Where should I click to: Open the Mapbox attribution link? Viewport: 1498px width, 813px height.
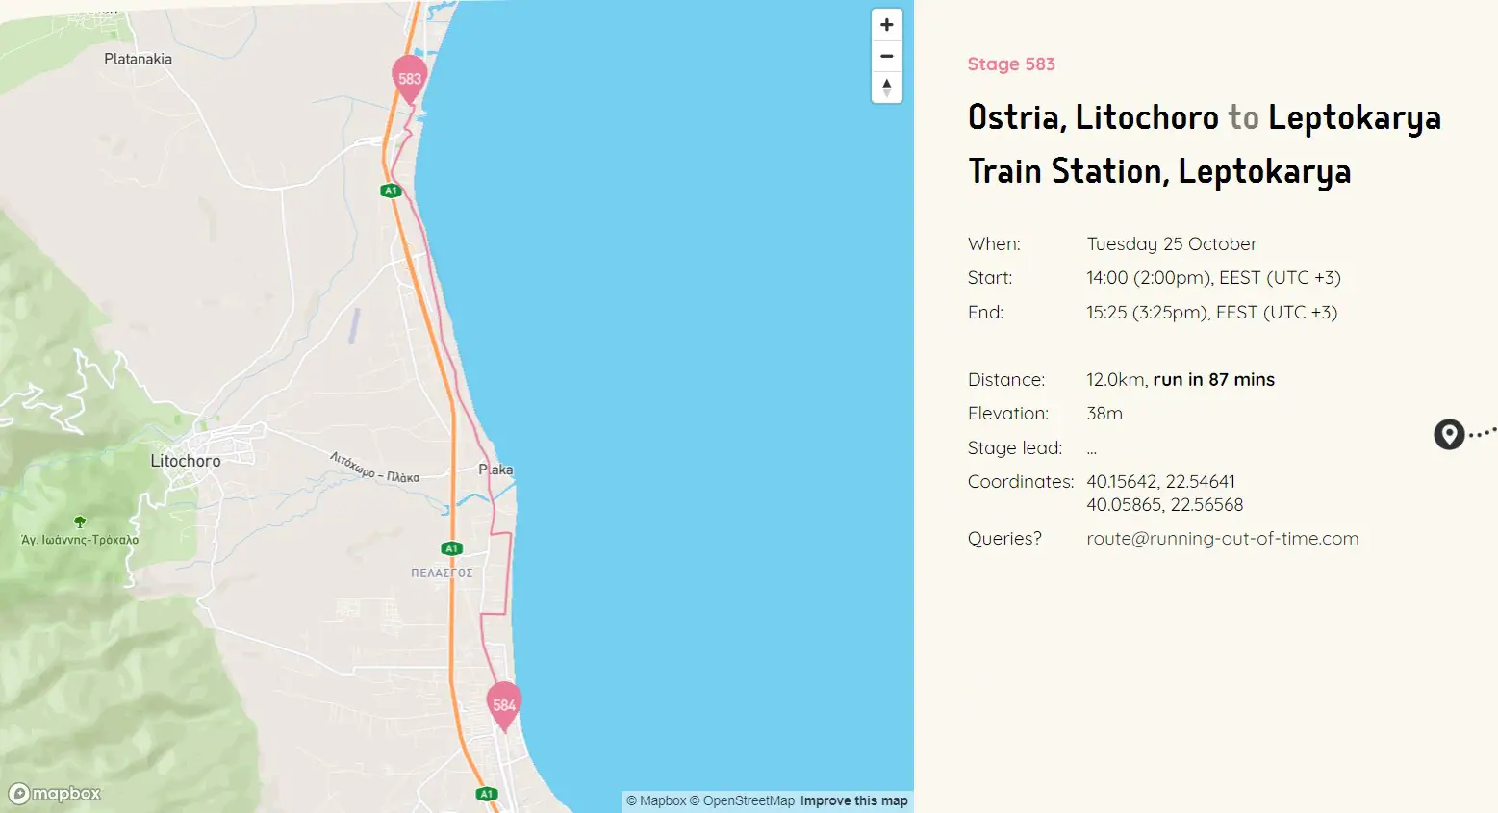(656, 800)
